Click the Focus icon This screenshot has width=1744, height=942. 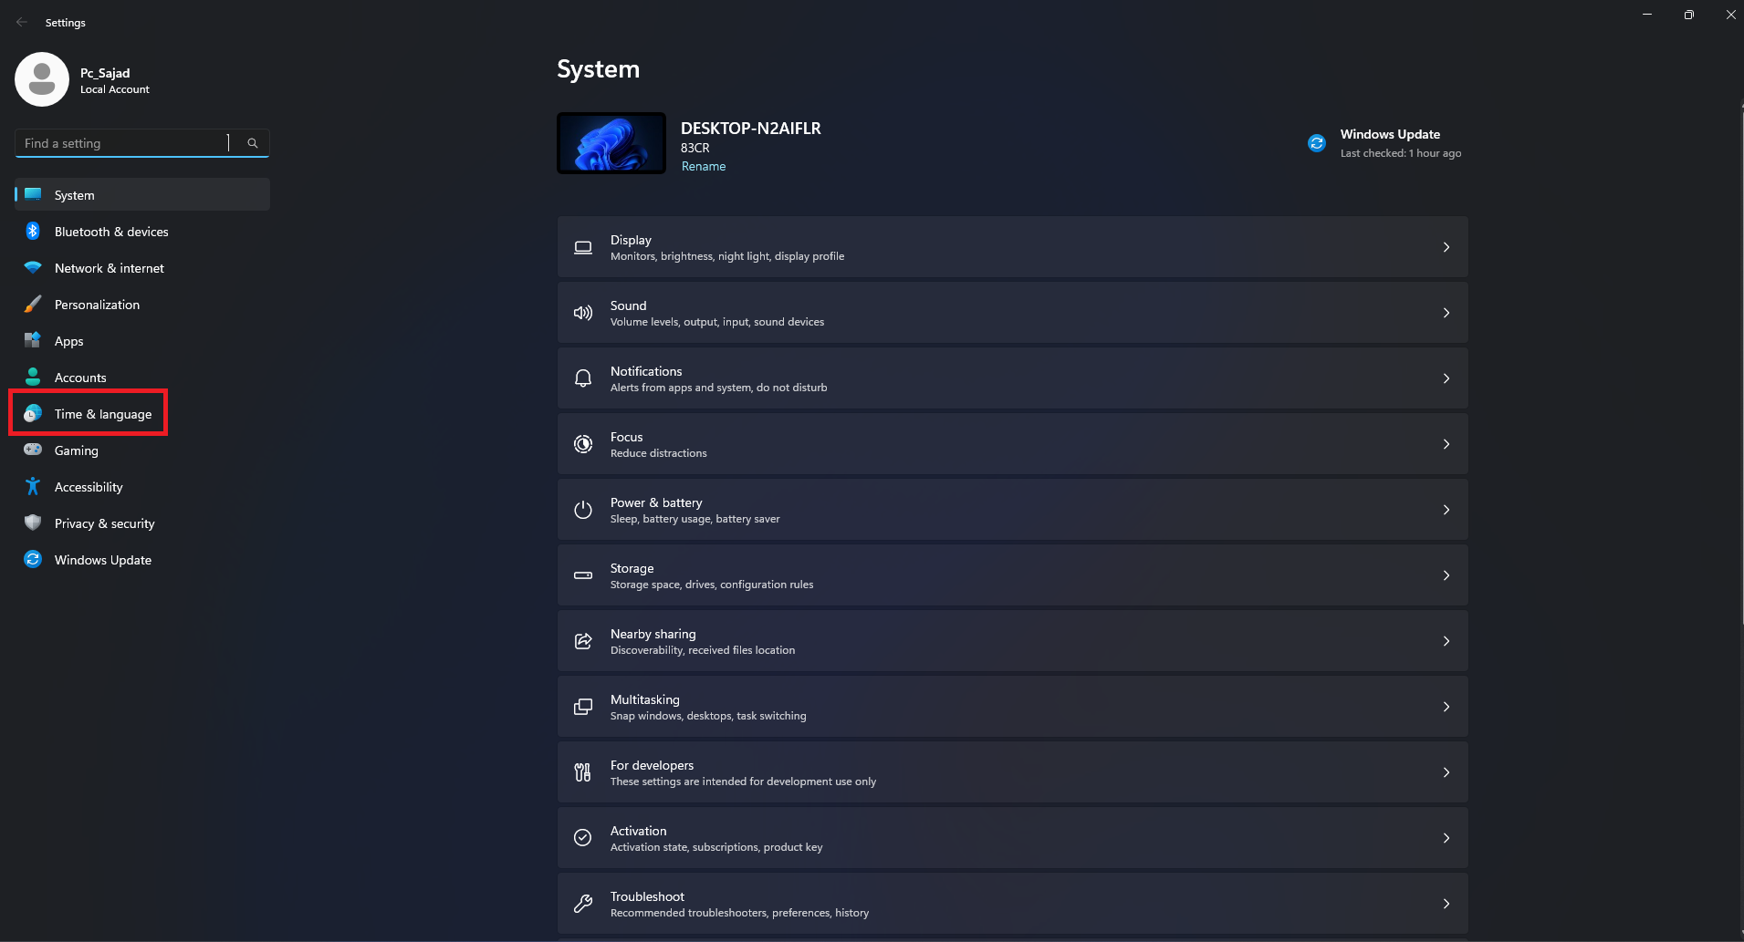(x=583, y=444)
